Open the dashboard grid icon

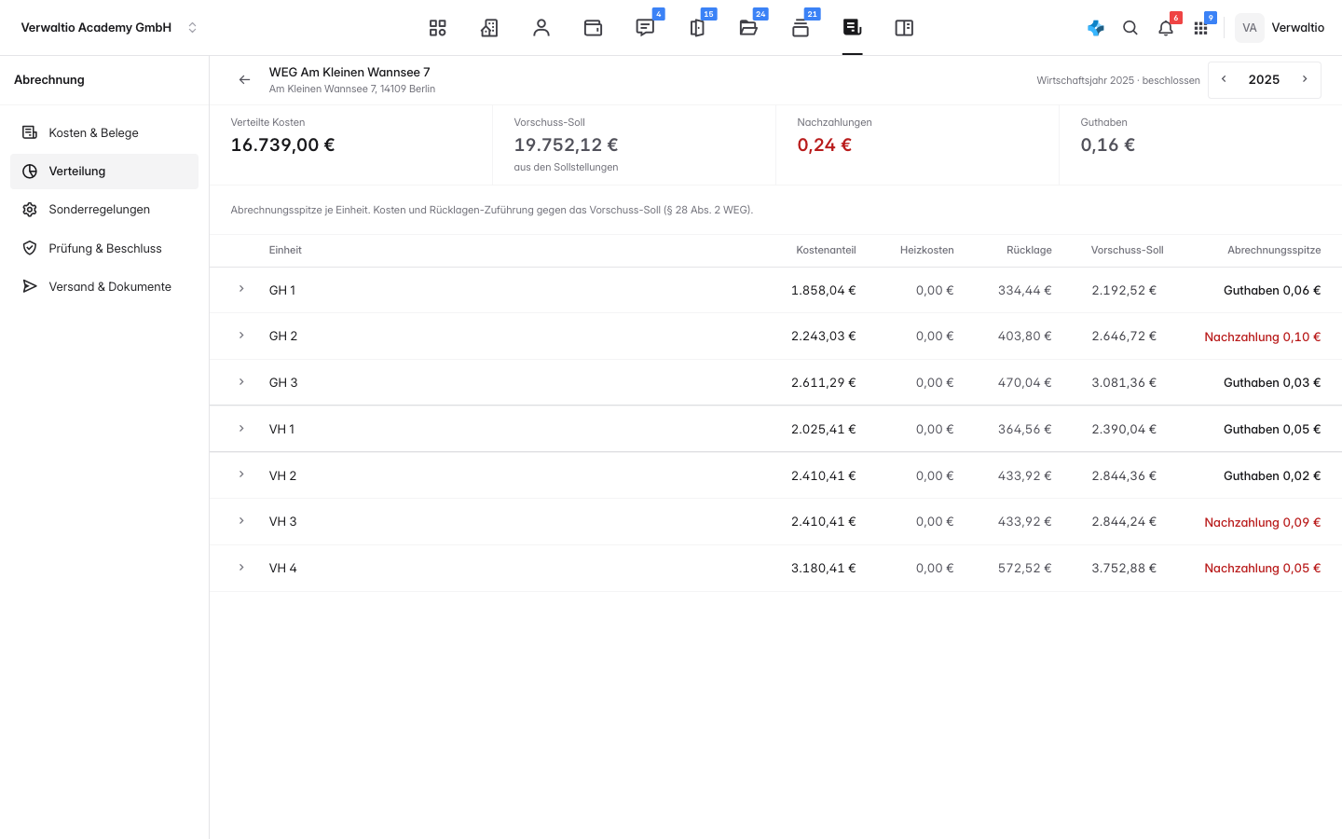click(x=438, y=28)
